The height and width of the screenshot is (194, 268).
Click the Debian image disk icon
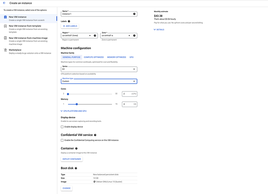click(x=94, y=182)
